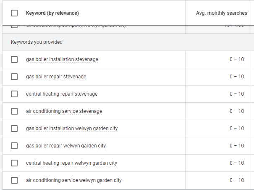254x190 pixels.
Task: Check gas boiler installation welwyn garden city box
Action: point(14,128)
